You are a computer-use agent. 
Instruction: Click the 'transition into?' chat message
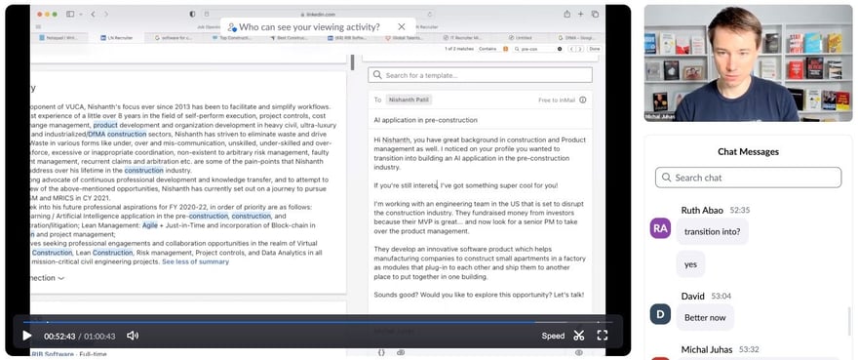pos(712,231)
